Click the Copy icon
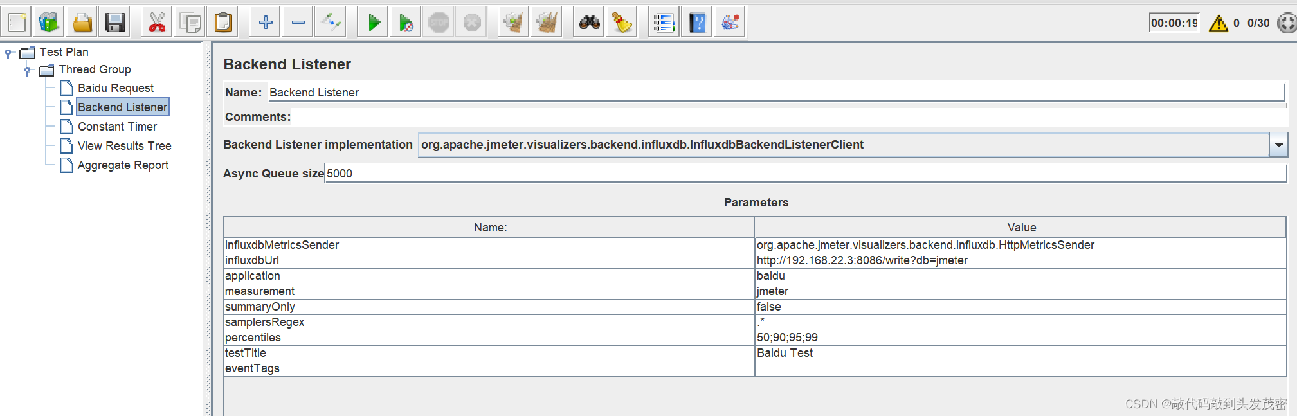Screen dimensions: 1297x416 coord(190,23)
